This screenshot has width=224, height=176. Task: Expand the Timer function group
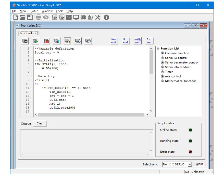pos(163,72)
